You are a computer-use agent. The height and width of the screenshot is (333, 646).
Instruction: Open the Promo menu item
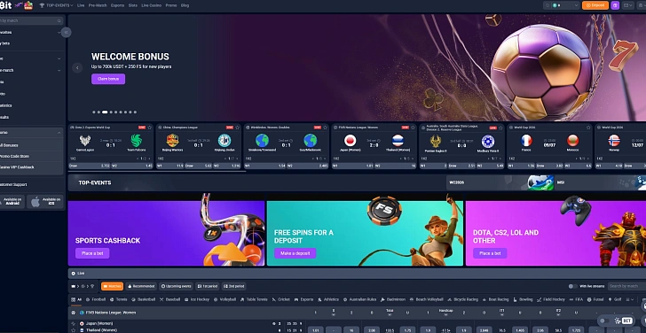[x=171, y=5]
